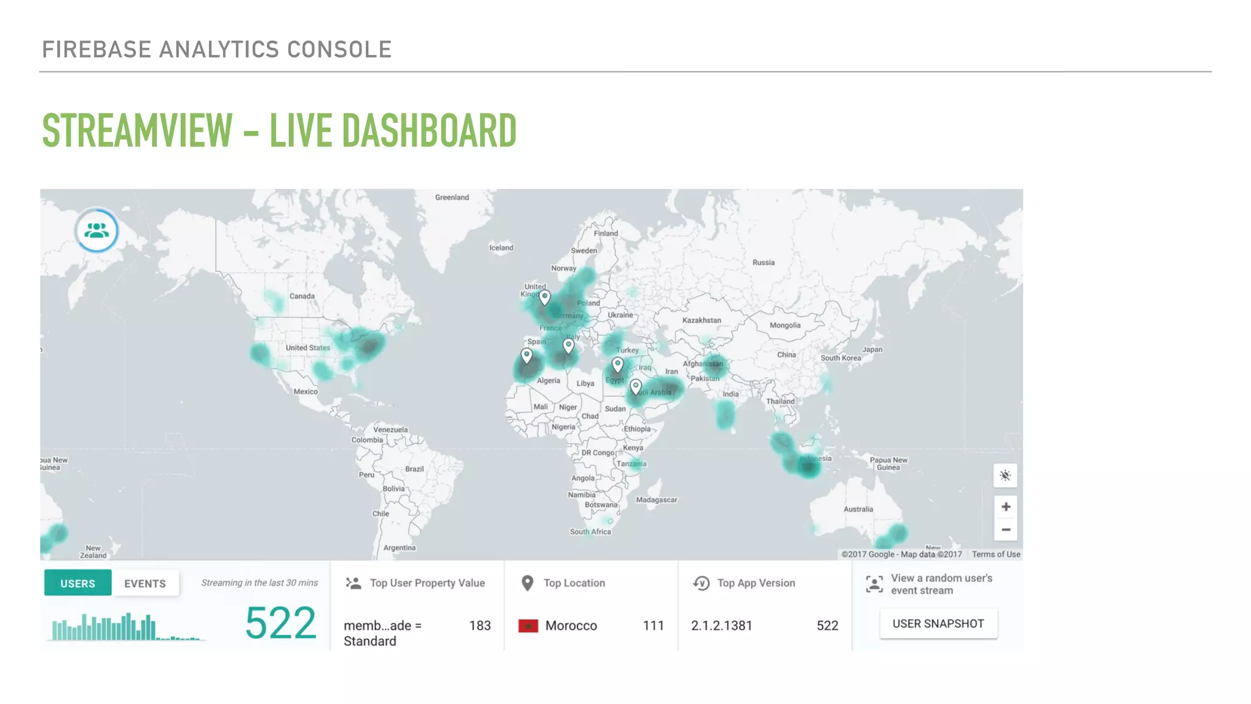Click the 111 location count
The width and height of the screenshot is (1251, 704).
[653, 626]
